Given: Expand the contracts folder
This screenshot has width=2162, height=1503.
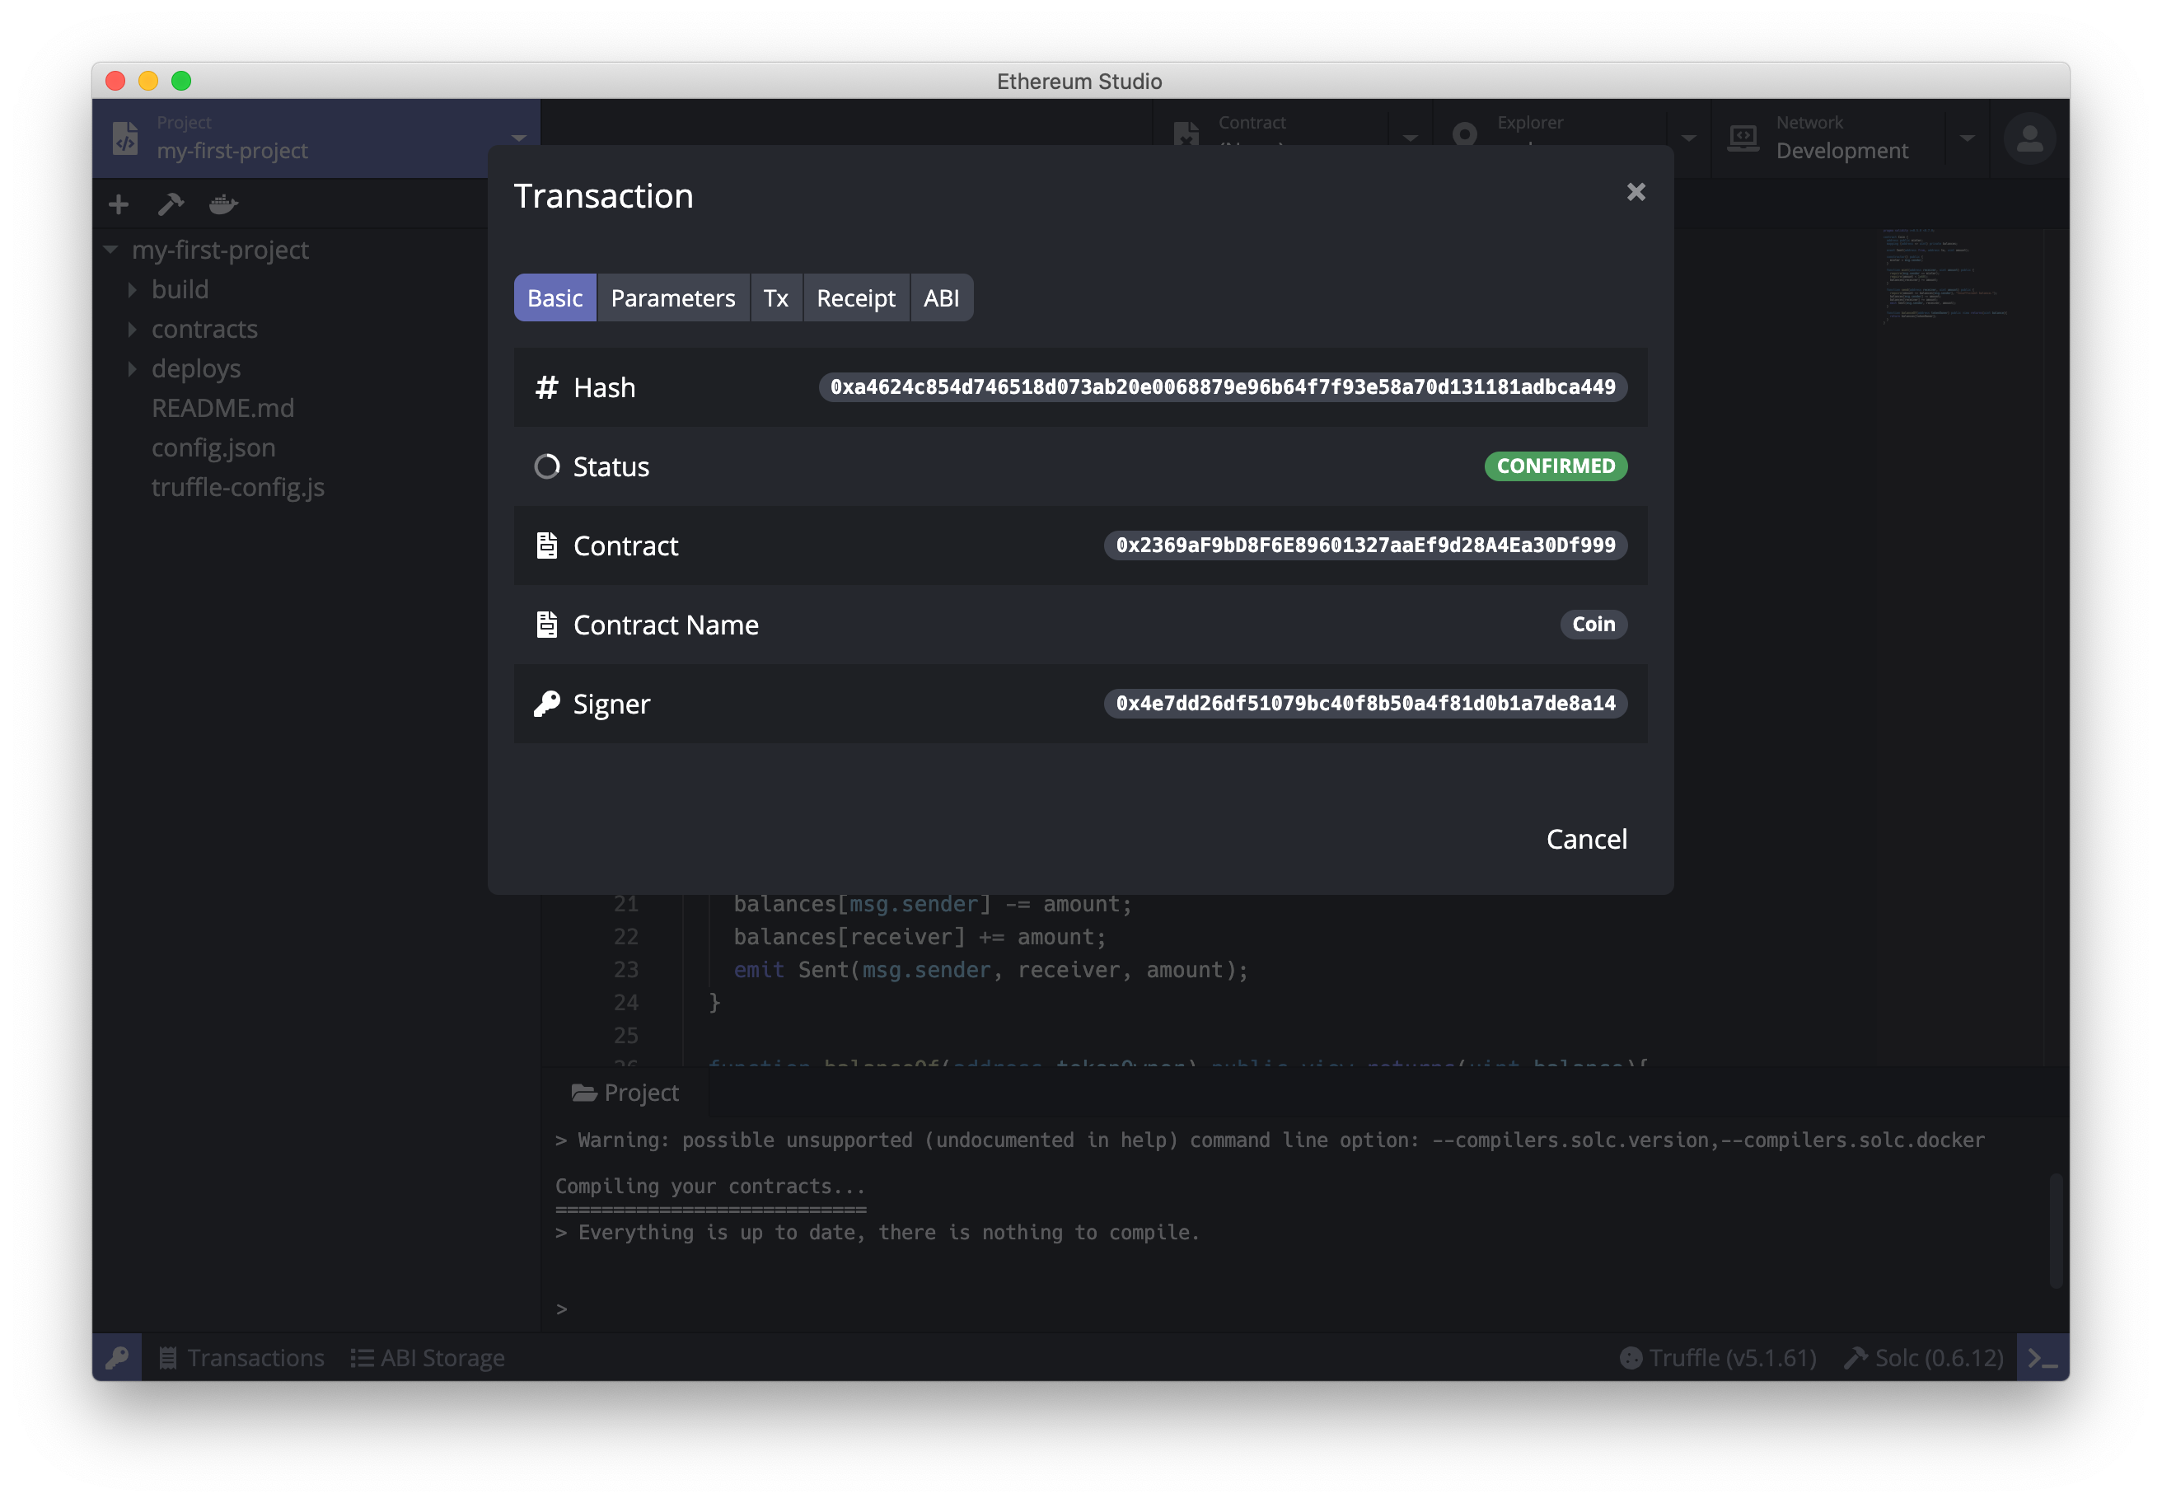Looking at the screenshot, I should point(204,329).
